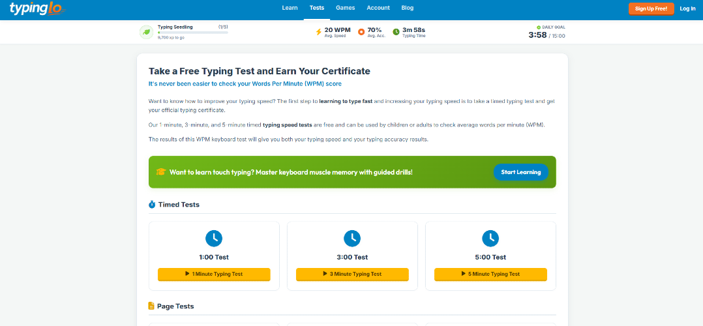Click the 1:00 Test title
Image resolution: width=703 pixels, height=326 pixels.
point(214,258)
